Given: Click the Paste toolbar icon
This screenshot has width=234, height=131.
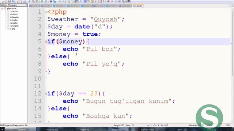Looking at the screenshot, I should (37, 1).
